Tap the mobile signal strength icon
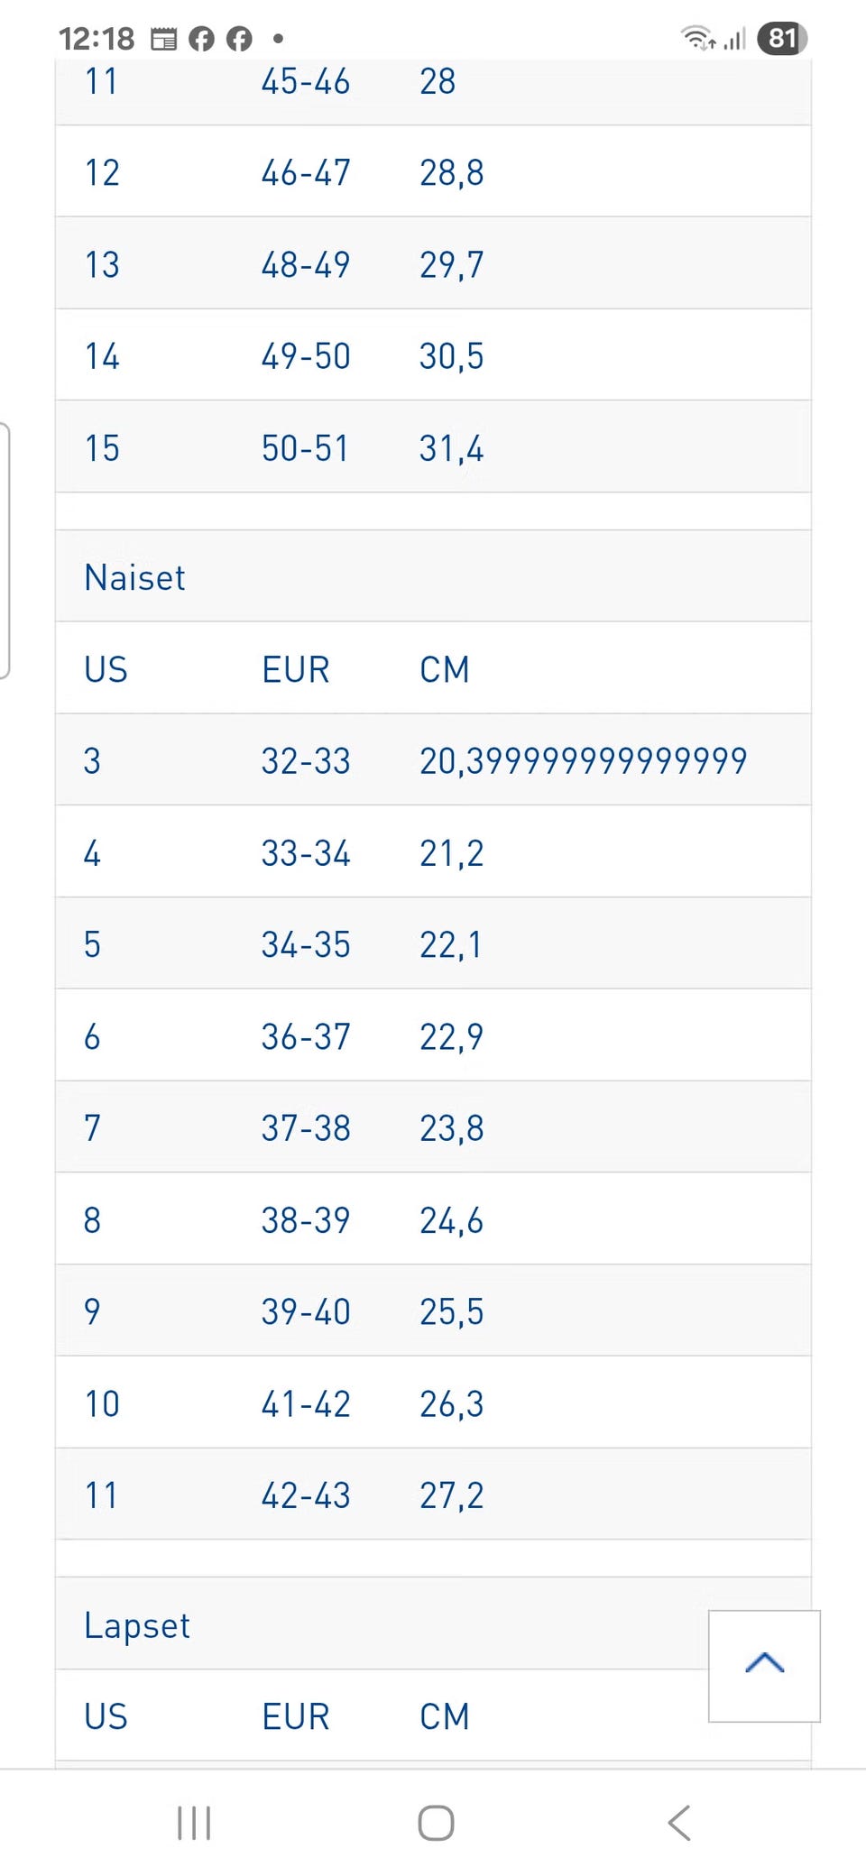Image resolution: width=866 pixels, height=1876 pixels. coord(735,39)
